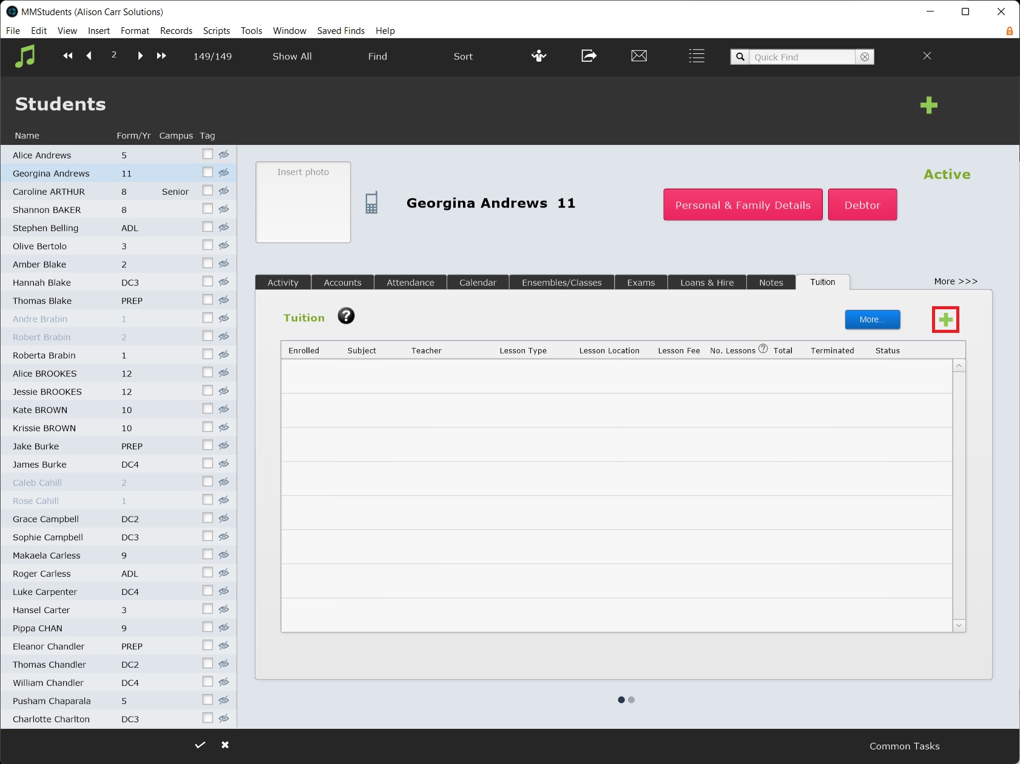Jump to the last record with the double-right arrow
The image size is (1020, 764).
tap(161, 56)
